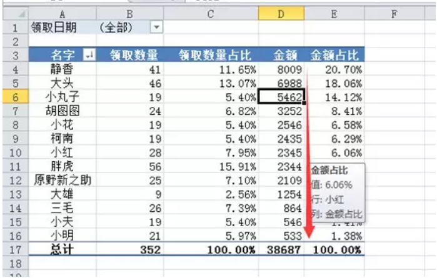Select the name cell 小丸子

pos(63,97)
